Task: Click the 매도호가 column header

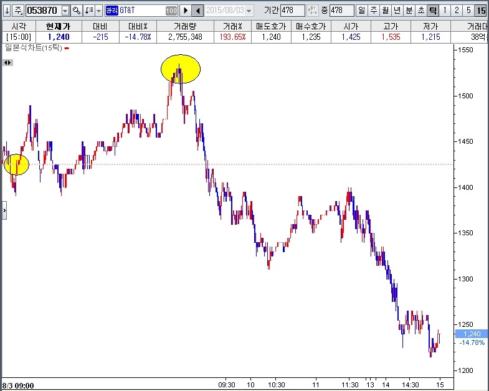Action: [x=271, y=26]
